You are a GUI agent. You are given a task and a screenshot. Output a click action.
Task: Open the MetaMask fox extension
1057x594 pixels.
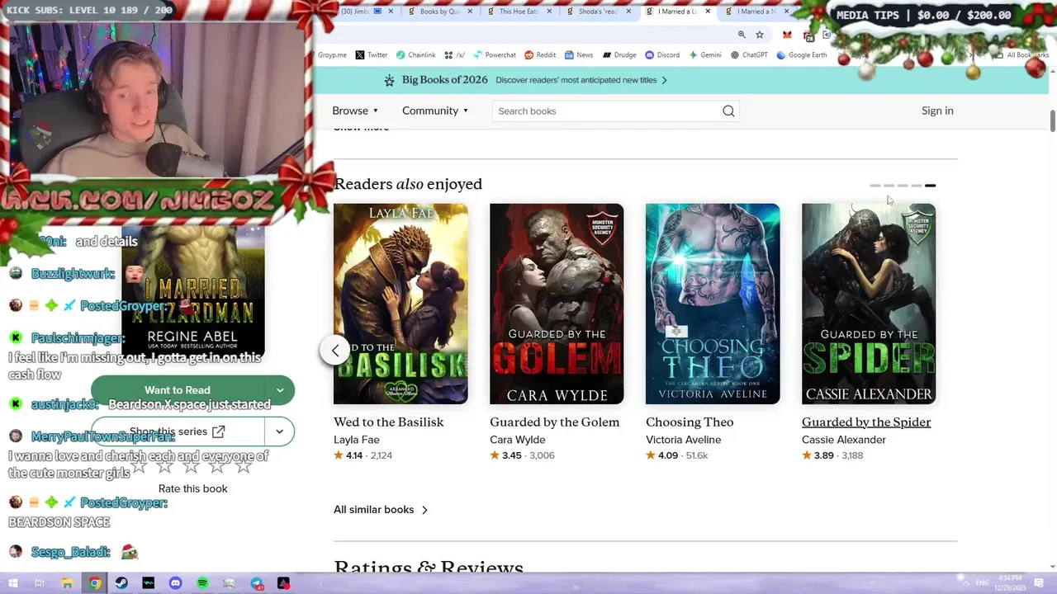tap(787, 35)
